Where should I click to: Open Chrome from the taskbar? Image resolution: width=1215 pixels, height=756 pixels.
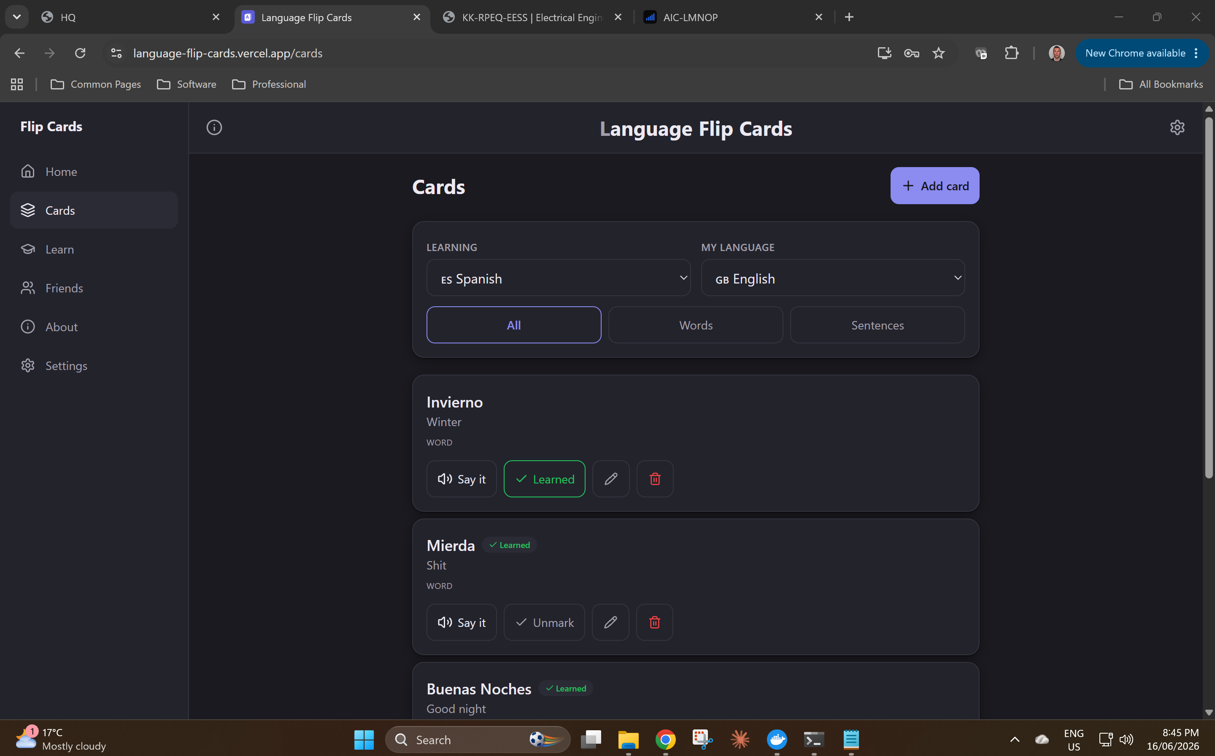[665, 740]
